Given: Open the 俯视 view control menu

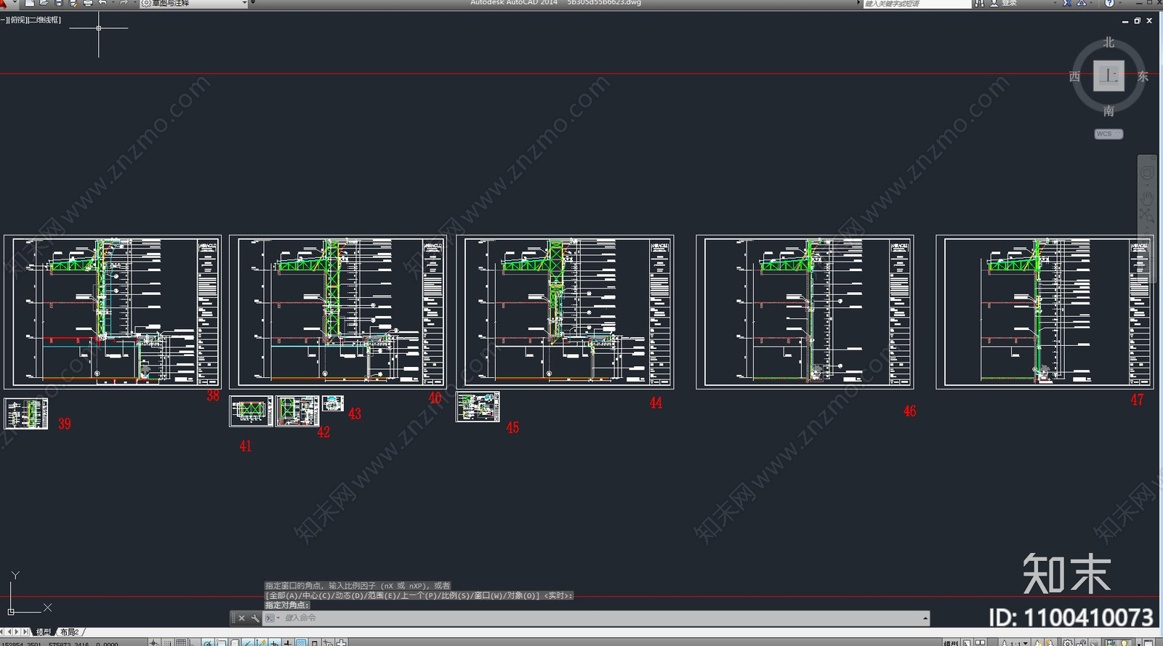Looking at the screenshot, I should [17, 20].
